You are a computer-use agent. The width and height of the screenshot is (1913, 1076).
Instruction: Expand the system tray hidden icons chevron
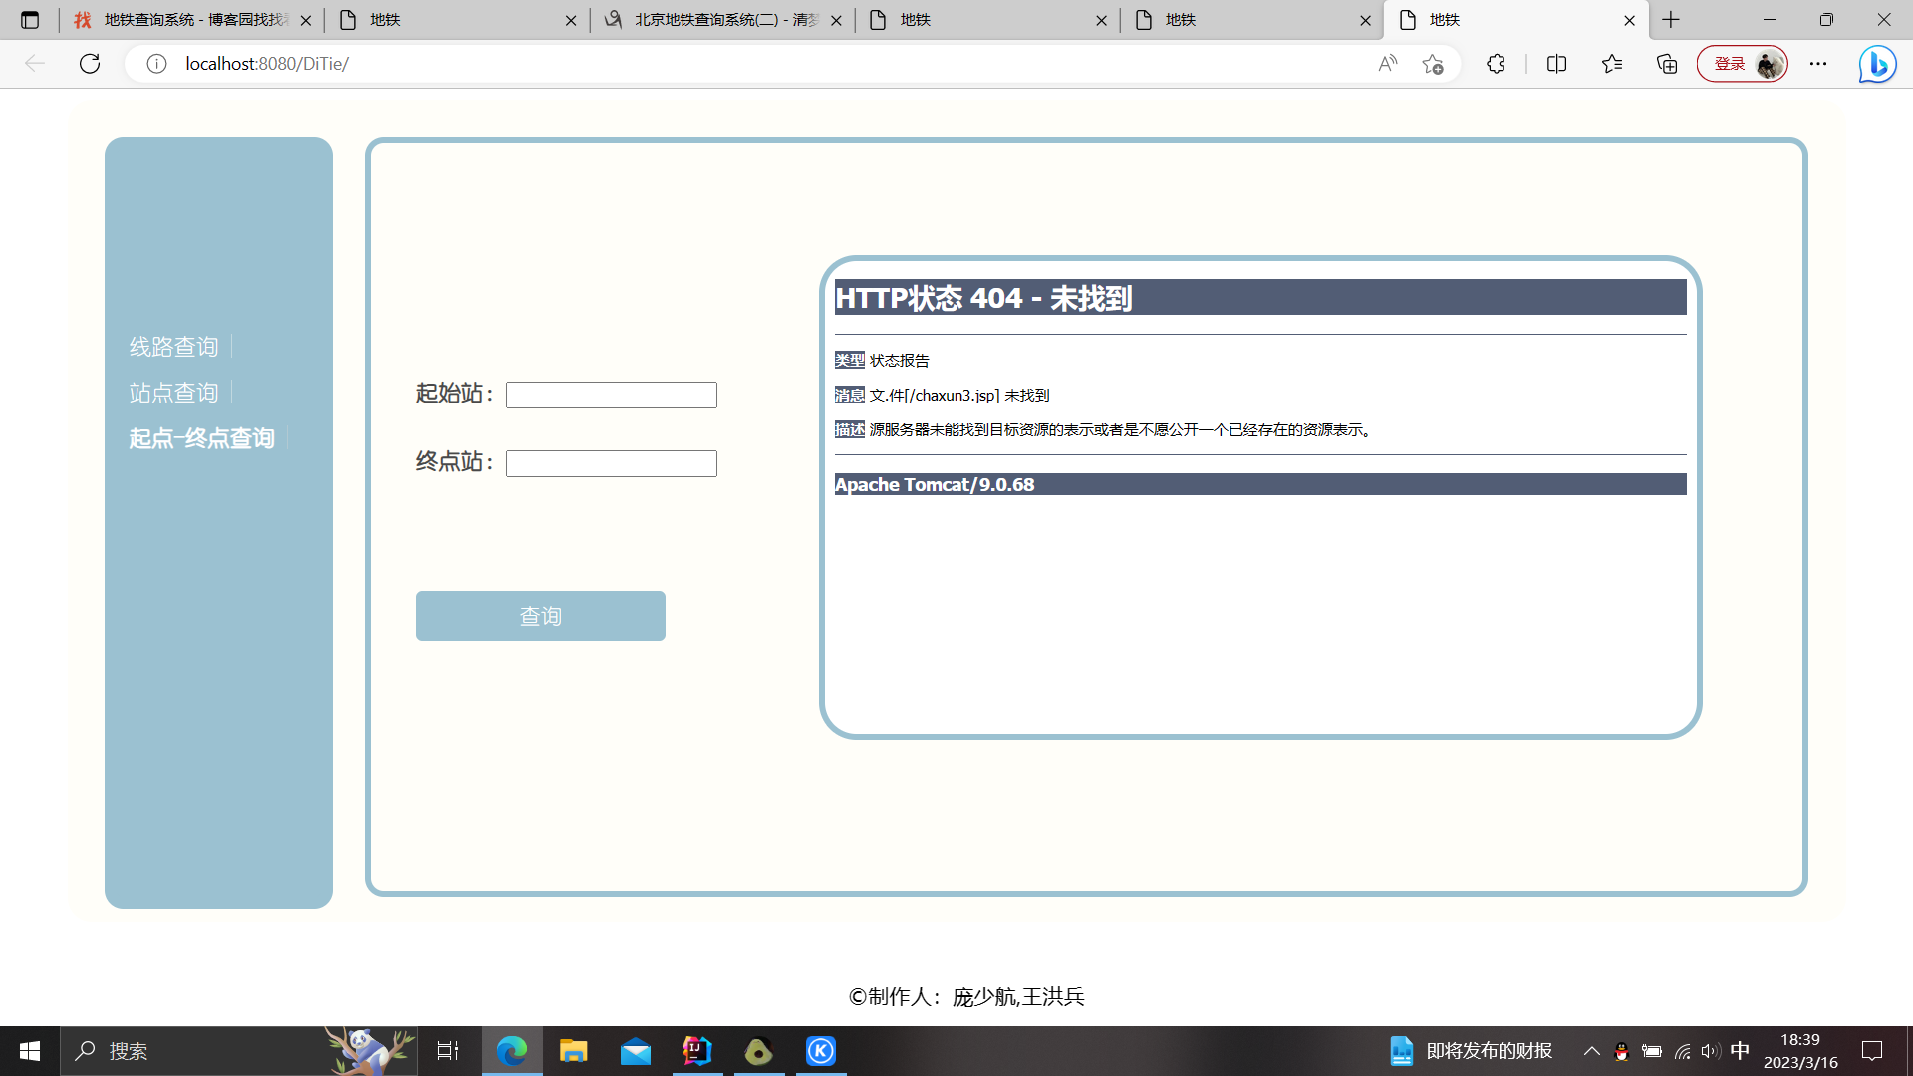(1591, 1051)
